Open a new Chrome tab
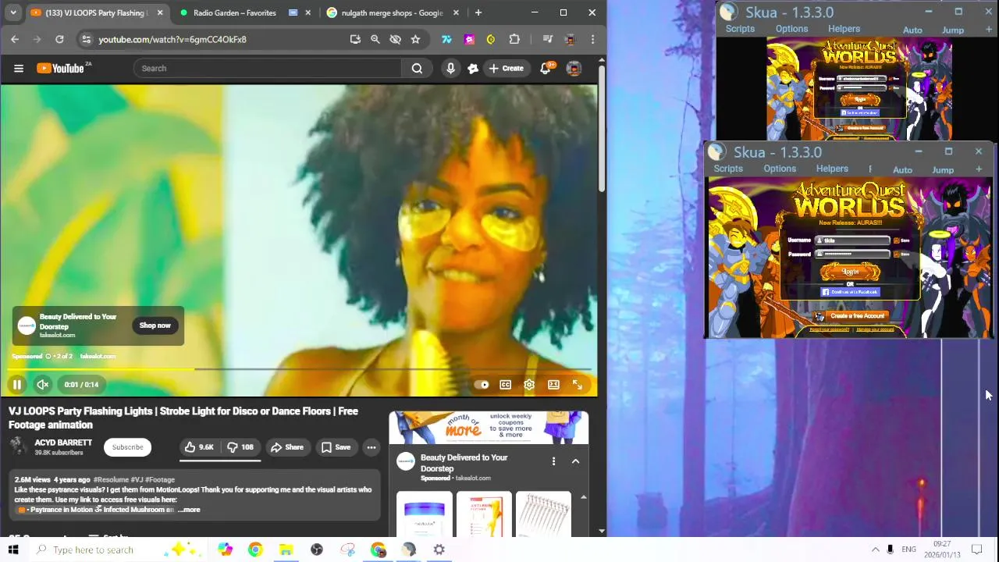Screen dimensions: 999x562 [478, 12]
